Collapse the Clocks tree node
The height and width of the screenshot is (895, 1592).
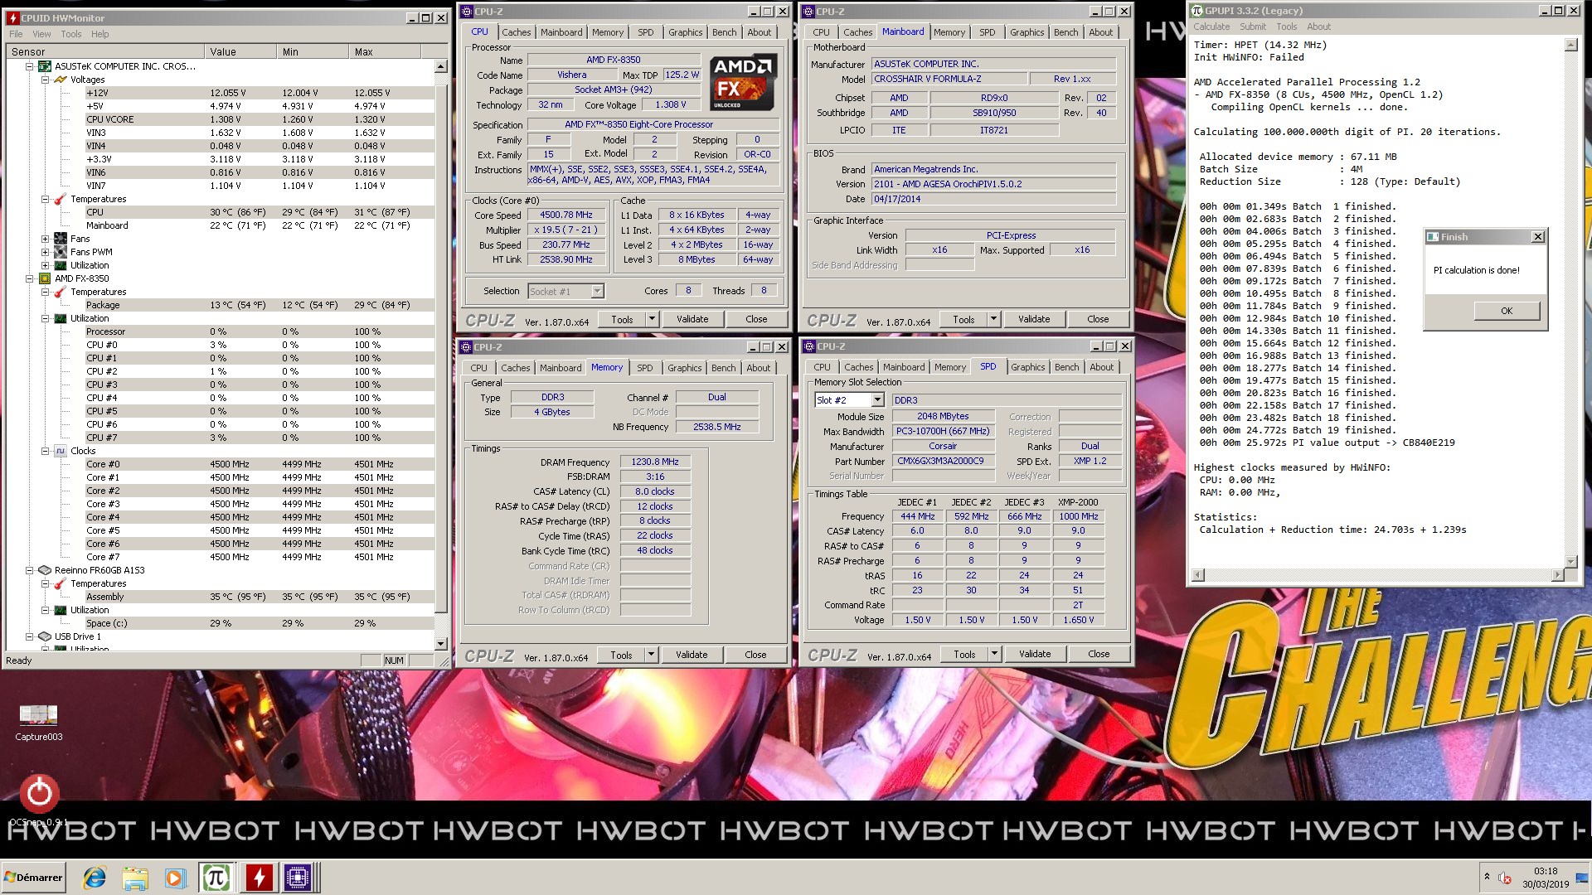point(45,451)
